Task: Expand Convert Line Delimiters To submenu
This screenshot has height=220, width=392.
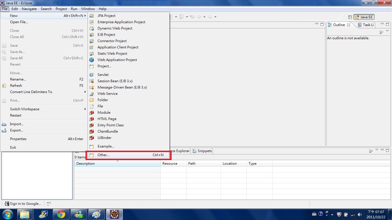Action: click(x=44, y=92)
